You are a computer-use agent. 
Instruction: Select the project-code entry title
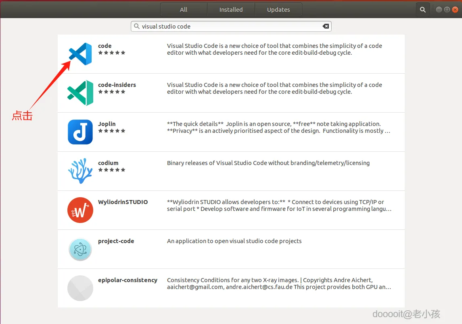pos(116,241)
